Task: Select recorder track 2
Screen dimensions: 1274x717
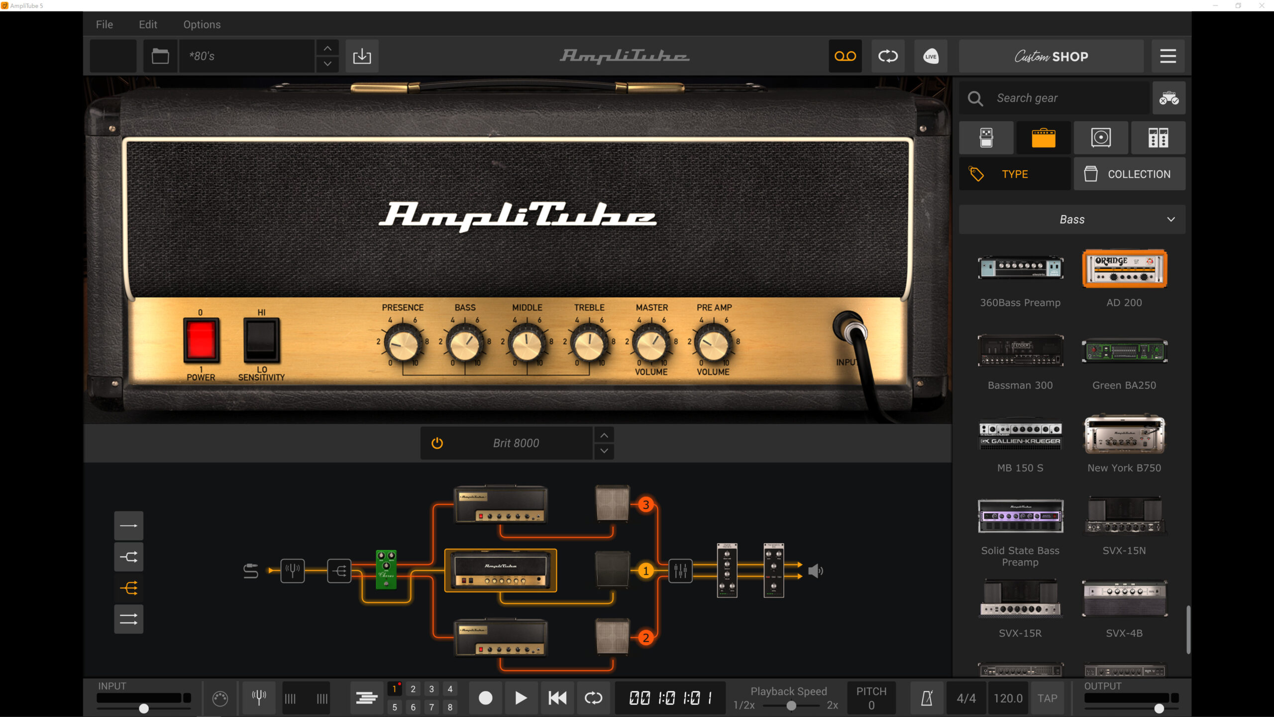Action: pyautogui.click(x=413, y=689)
